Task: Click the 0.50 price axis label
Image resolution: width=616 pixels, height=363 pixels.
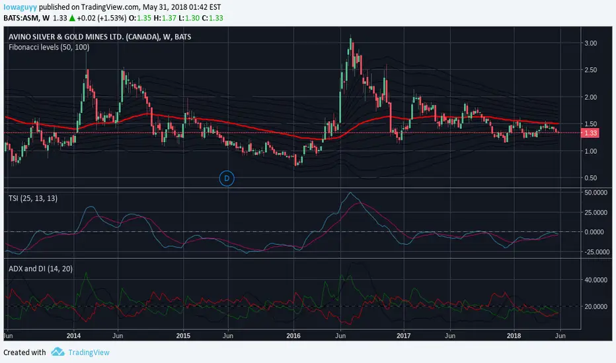Action: tap(590, 178)
